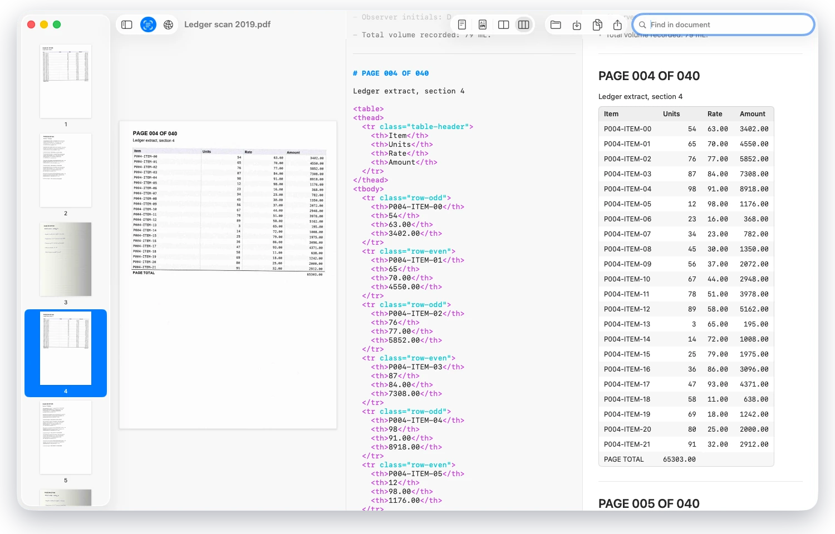Click the 'Rate' column header in rendered table
Screen dimensions: 835x534
click(715, 114)
